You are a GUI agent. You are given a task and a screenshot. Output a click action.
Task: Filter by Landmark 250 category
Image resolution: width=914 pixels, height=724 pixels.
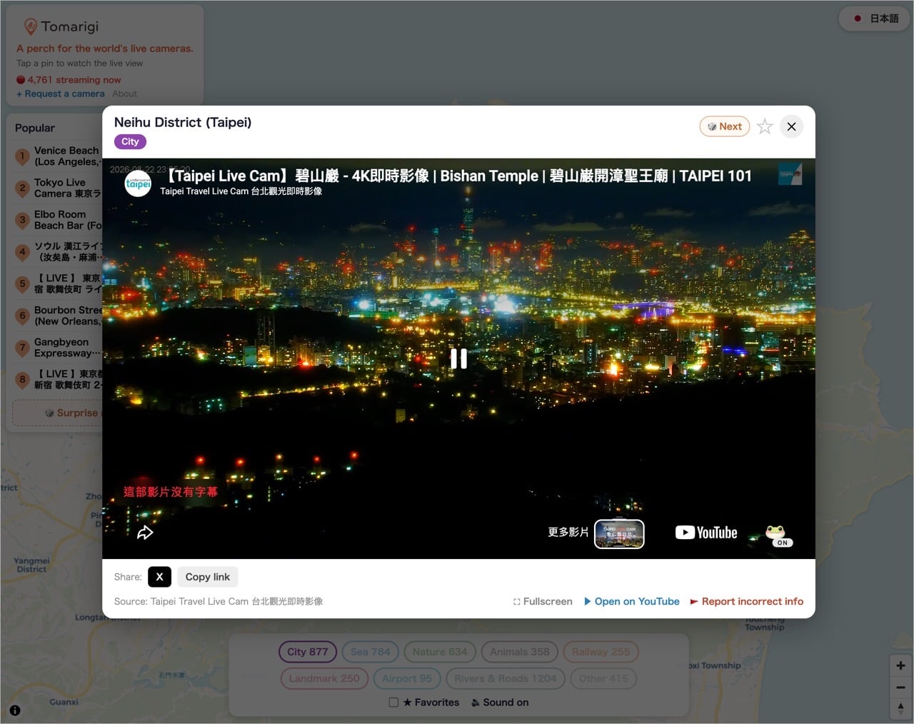[x=324, y=678]
